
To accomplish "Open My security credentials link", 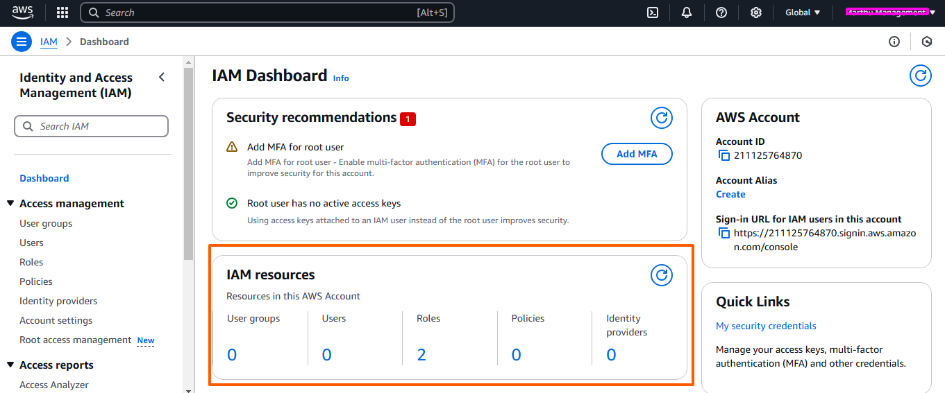I will (x=766, y=326).
